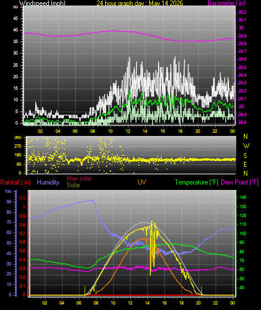Click the 'Max solar' legend label
The image size is (261, 310).
[79, 178]
